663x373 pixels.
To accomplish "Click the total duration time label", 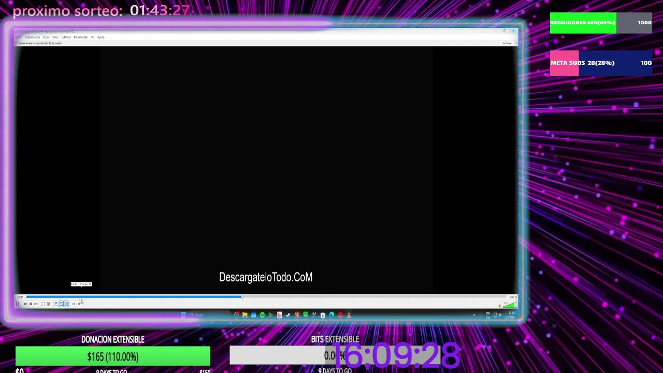I will (513, 297).
